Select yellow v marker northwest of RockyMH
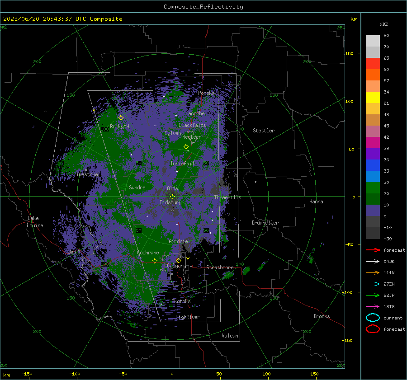407x380 pixels. point(94,111)
